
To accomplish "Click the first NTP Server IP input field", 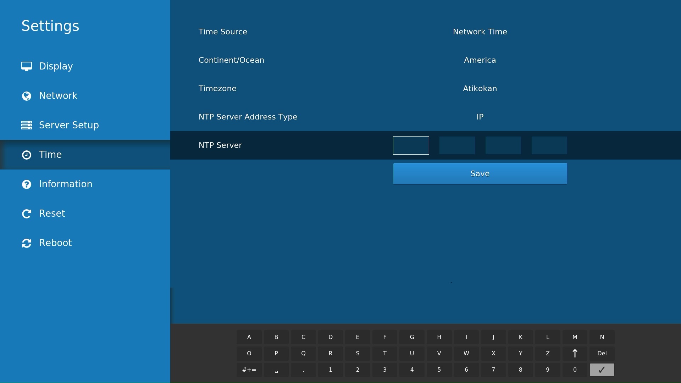I will (x=411, y=145).
